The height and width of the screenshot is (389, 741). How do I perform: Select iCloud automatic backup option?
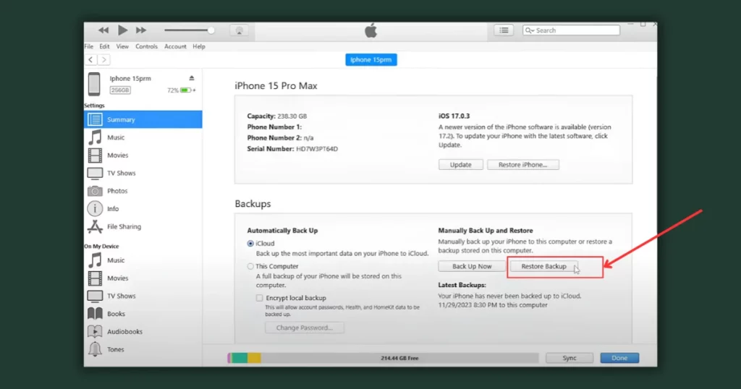[x=250, y=244]
